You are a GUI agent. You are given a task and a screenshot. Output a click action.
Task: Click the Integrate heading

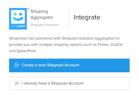pos(87,17)
